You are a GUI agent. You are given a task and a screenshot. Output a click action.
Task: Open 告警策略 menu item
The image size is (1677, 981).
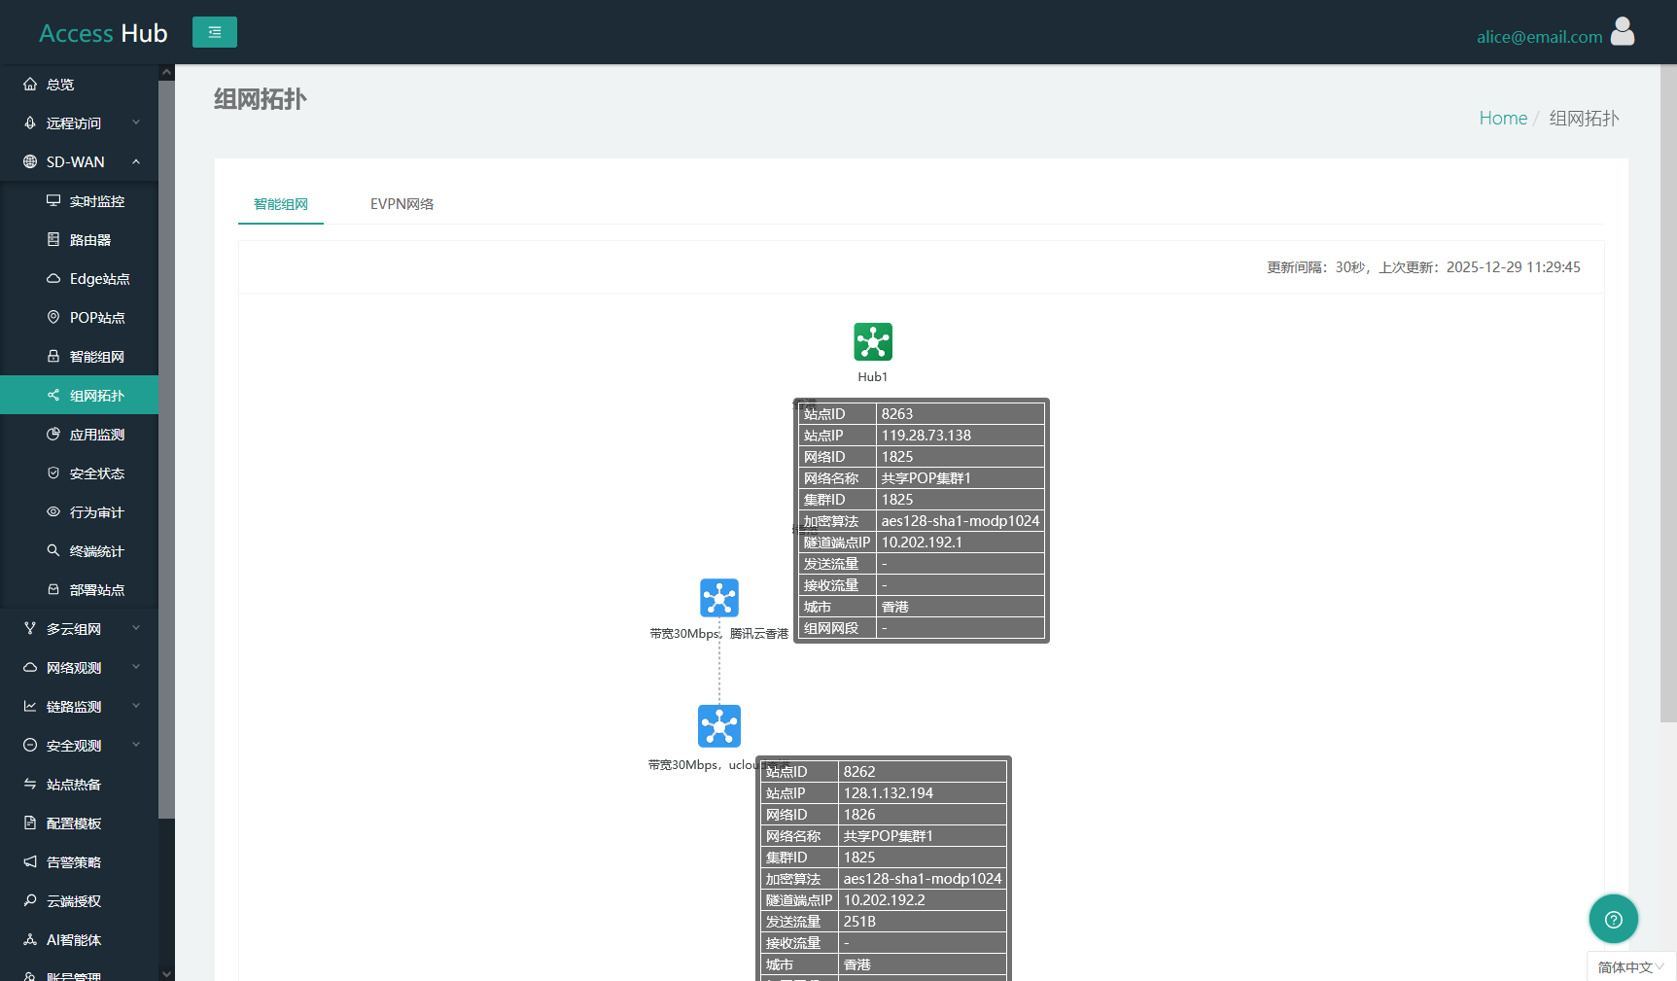(80, 862)
